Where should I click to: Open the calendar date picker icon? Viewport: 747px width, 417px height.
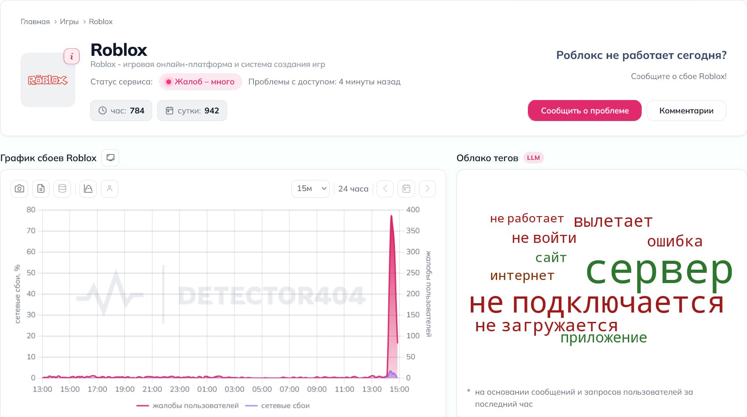(406, 189)
